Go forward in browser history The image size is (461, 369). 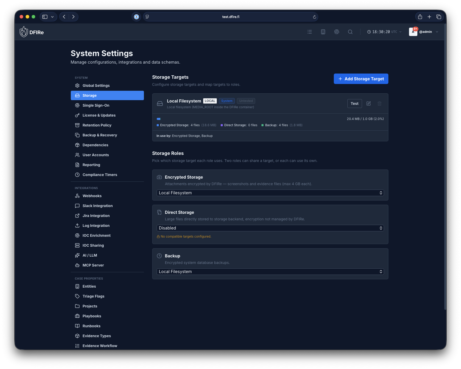coord(73,17)
